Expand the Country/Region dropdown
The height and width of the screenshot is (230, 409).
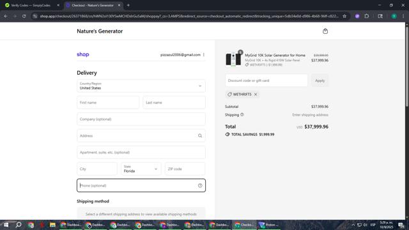coord(141,86)
